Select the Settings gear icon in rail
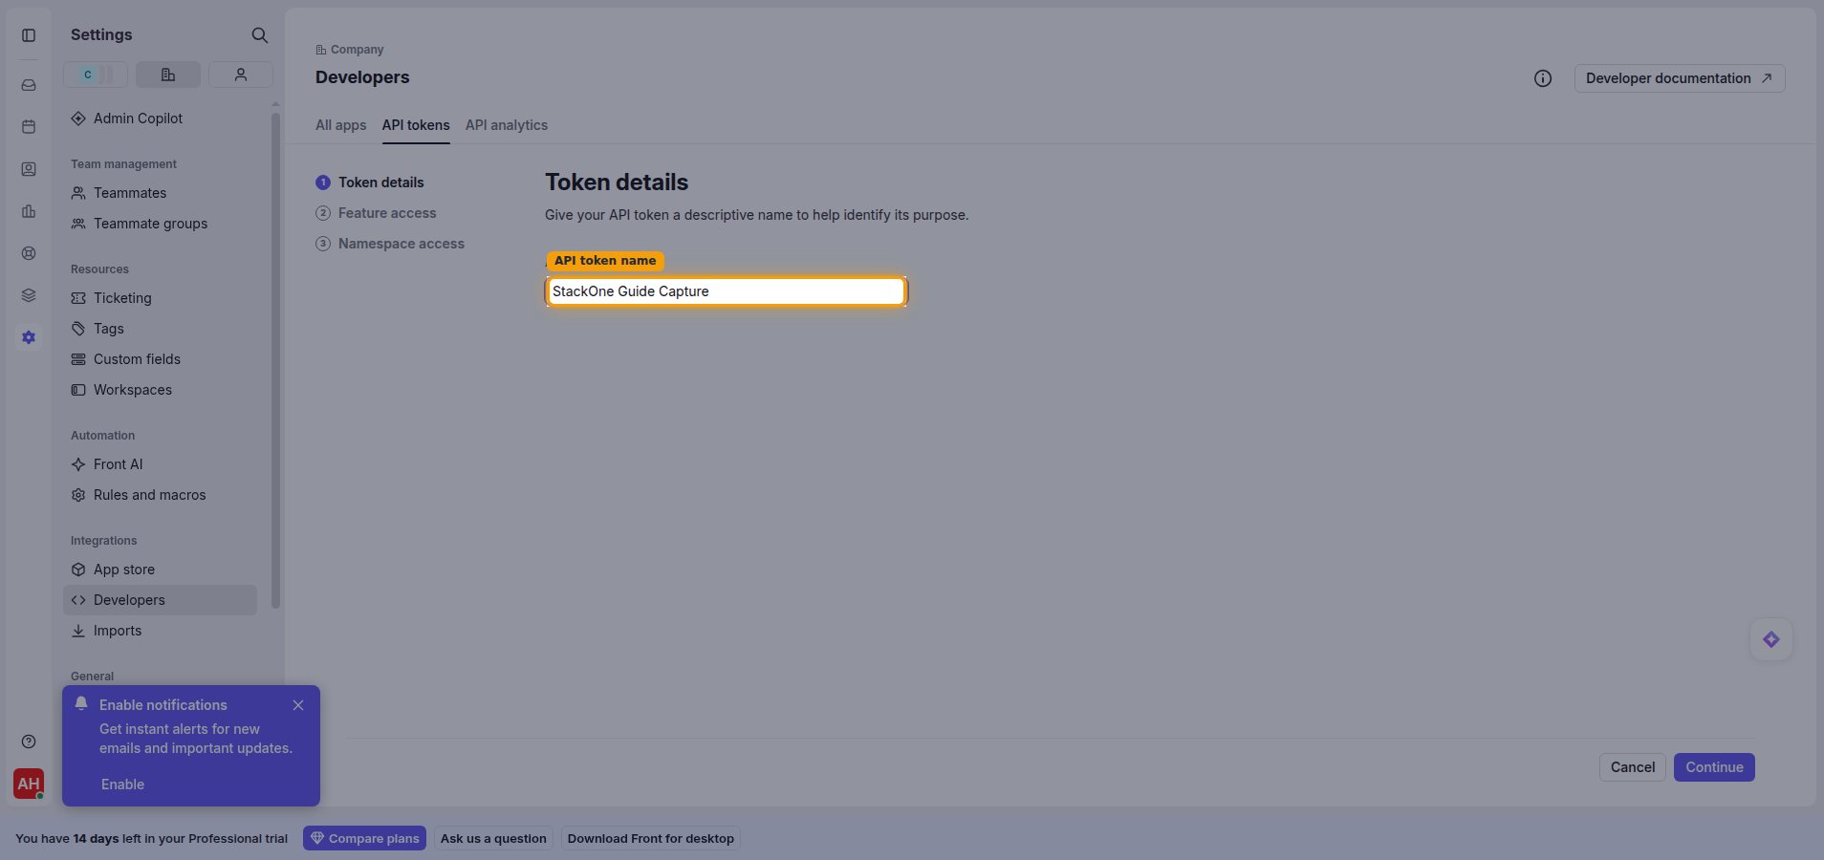Image resolution: width=1824 pixels, height=860 pixels. [29, 337]
